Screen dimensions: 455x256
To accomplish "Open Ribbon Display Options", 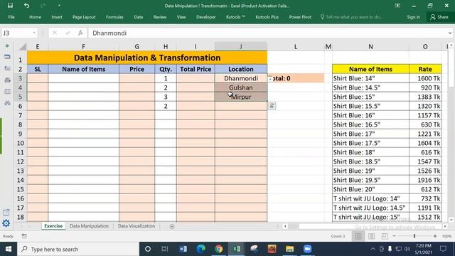I will 397,6.
